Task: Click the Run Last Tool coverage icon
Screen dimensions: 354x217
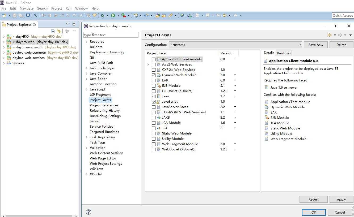Action: click(123, 15)
